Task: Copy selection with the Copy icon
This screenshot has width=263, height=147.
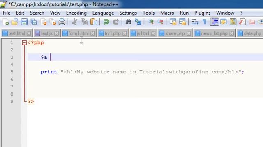Action: [x=84, y=22]
